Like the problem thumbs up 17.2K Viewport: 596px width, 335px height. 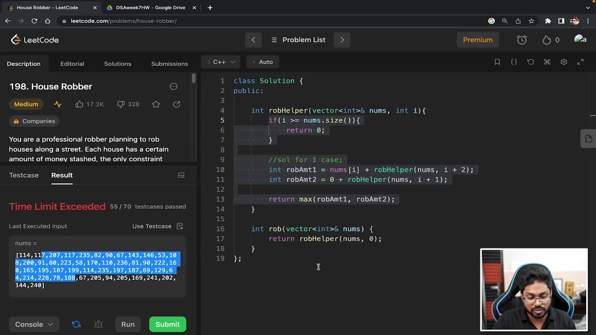point(89,104)
